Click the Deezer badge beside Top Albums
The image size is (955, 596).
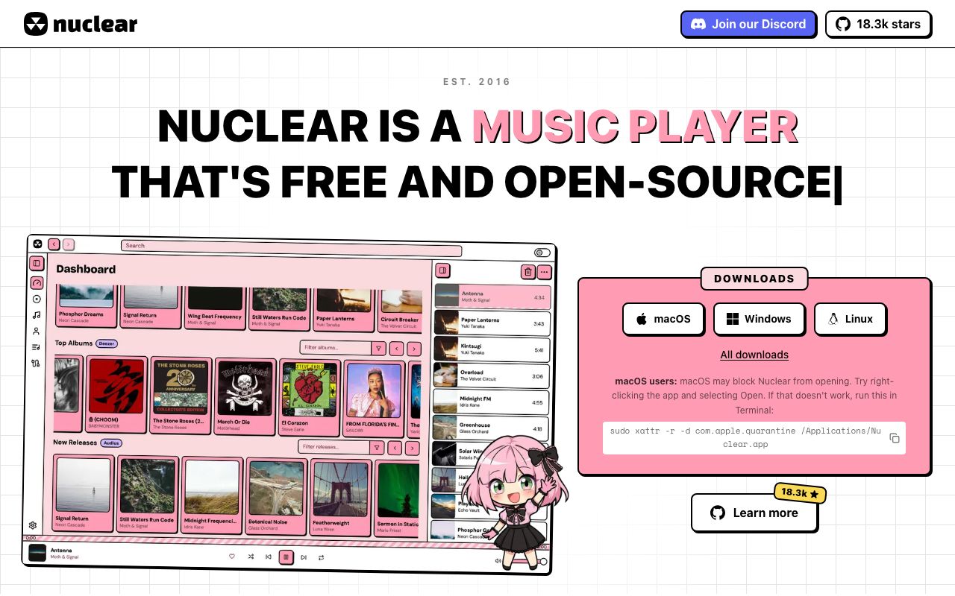click(x=106, y=343)
